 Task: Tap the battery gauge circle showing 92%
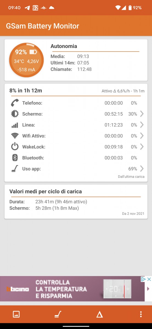click(26, 60)
